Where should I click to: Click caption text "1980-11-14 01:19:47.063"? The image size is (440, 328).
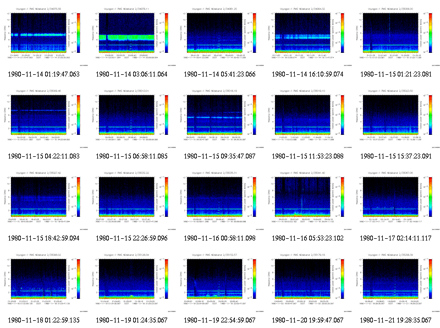[43, 74]
